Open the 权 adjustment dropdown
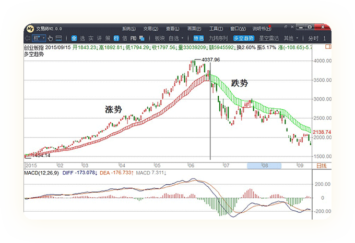355x243 pixels. 39,38
